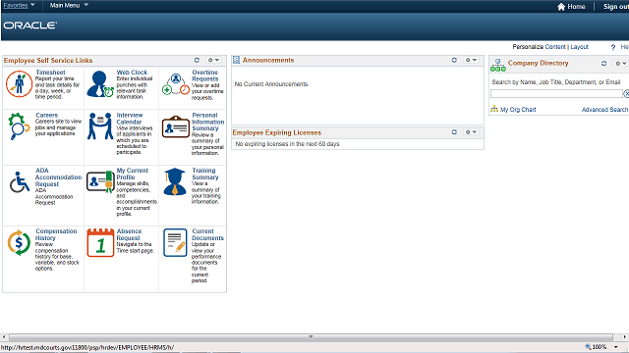Image resolution: width=629 pixels, height=353 pixels.
Task: Open the Training Summary graduate icon
Action: pos(175,181)
